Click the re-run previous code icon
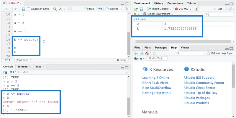The width and height of the screenshot is (236, 118). (100, 9)
